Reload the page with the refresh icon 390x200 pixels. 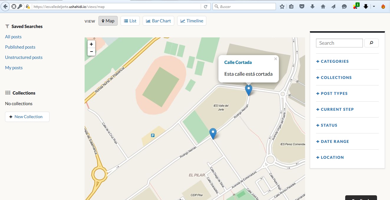tap(205, 6)
